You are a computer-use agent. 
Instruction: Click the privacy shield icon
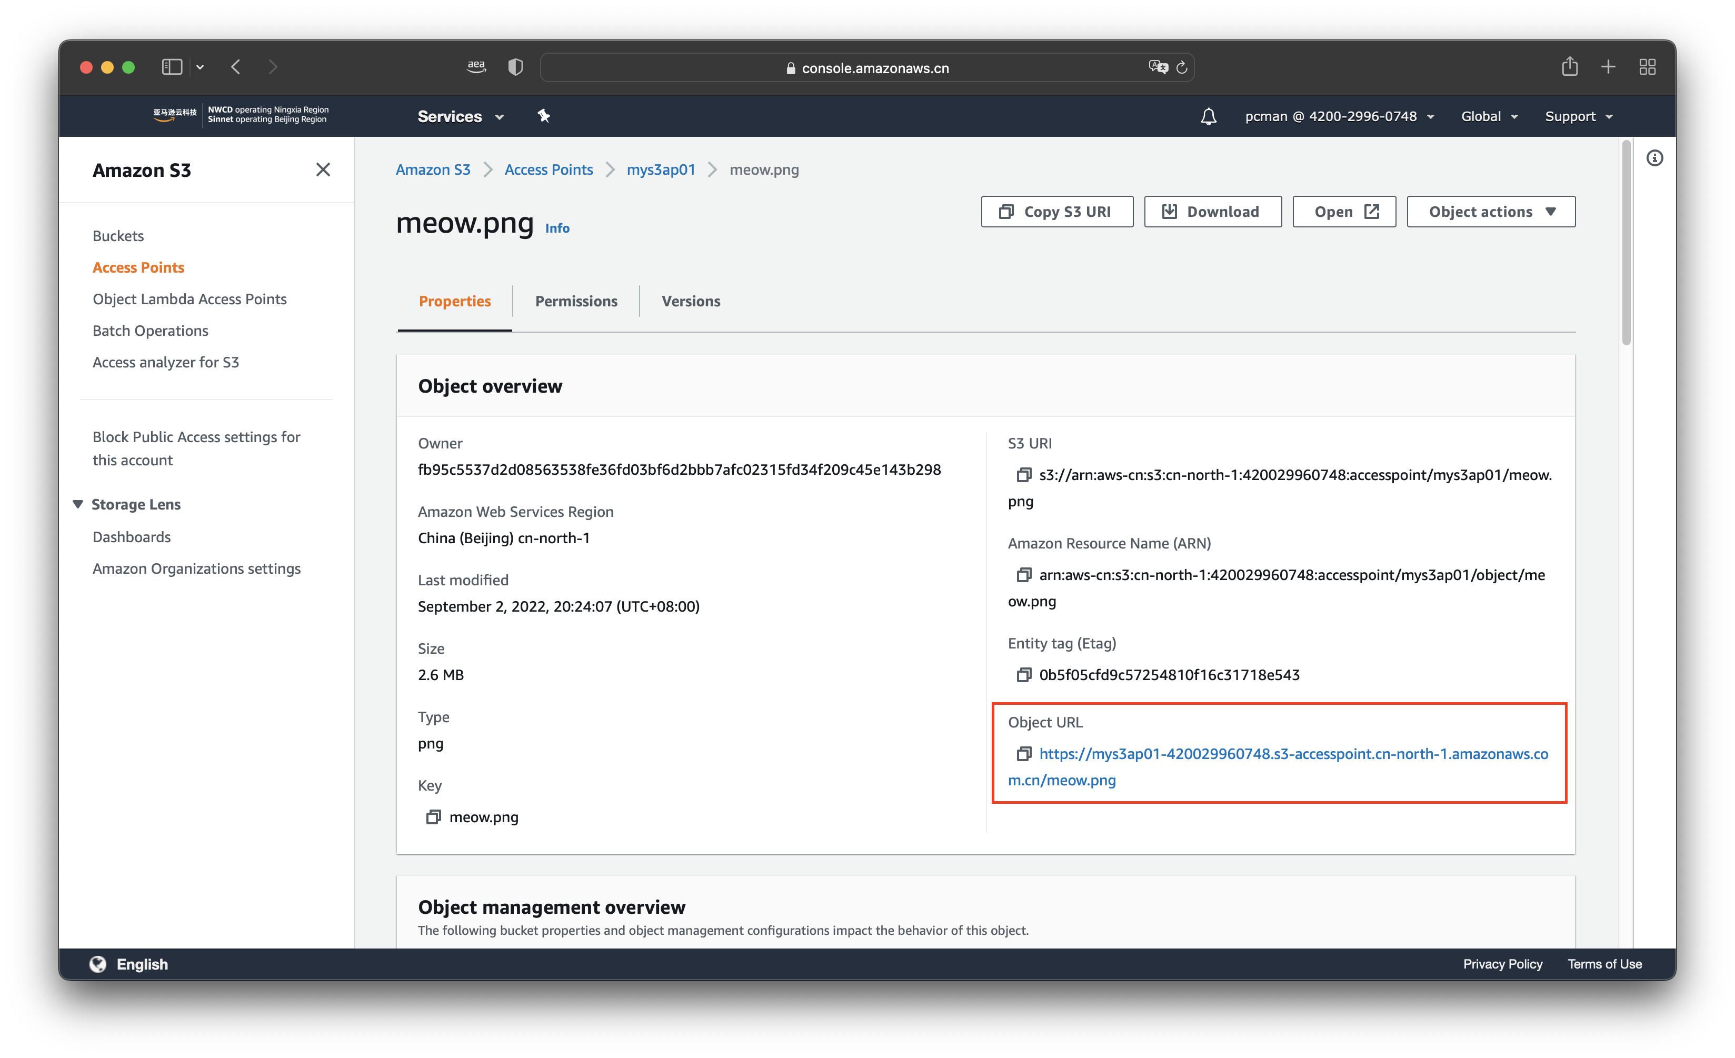tap(515, 67)
